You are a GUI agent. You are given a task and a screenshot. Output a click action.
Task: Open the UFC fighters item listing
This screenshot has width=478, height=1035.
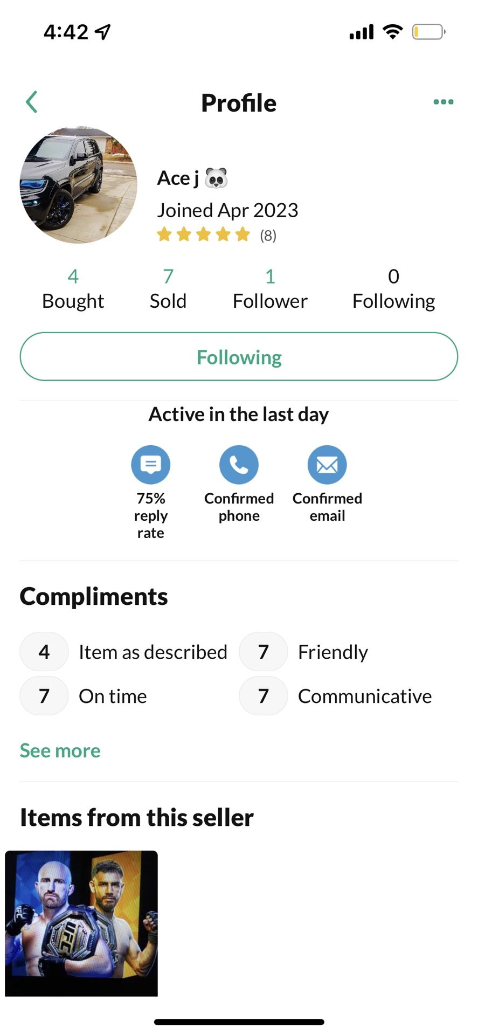pos(81,923)
